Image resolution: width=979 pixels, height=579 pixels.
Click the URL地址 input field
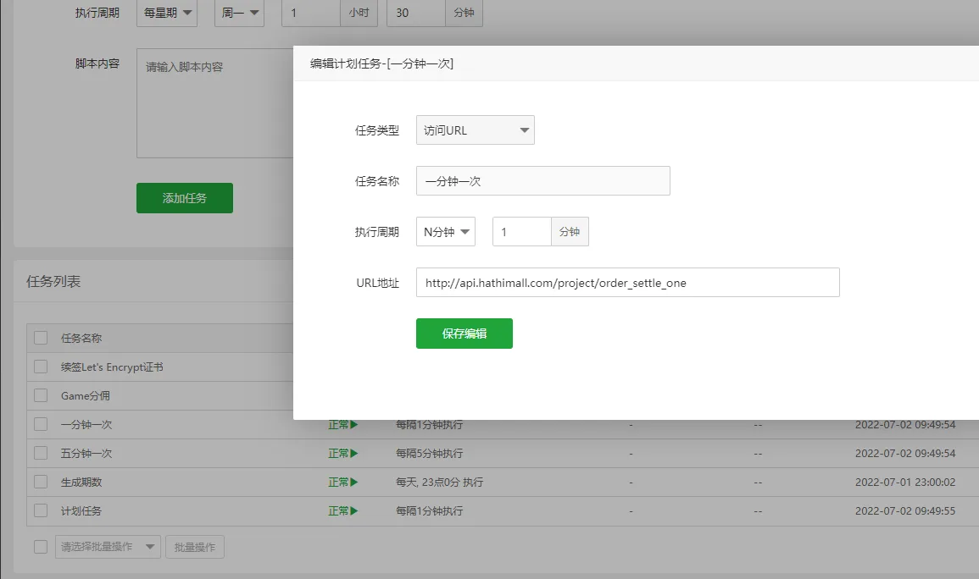pyautogui.click(x=628, y=283)
